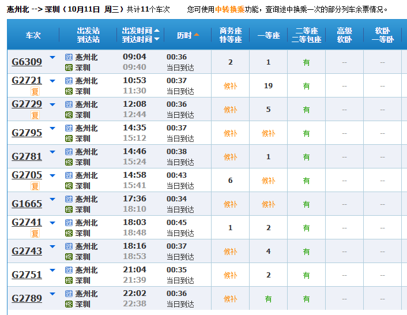
Task: Click the 复 Fuxing badge under G2729
Action: click(35, 115)
